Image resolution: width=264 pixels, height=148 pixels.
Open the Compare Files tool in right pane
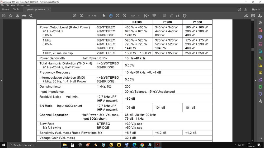click(260, 58)
